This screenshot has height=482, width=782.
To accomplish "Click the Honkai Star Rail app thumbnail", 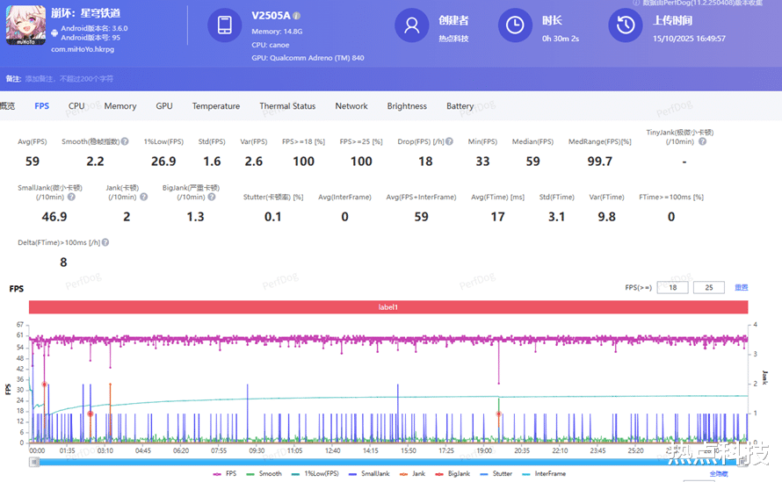I will click(x=26, y=25).
